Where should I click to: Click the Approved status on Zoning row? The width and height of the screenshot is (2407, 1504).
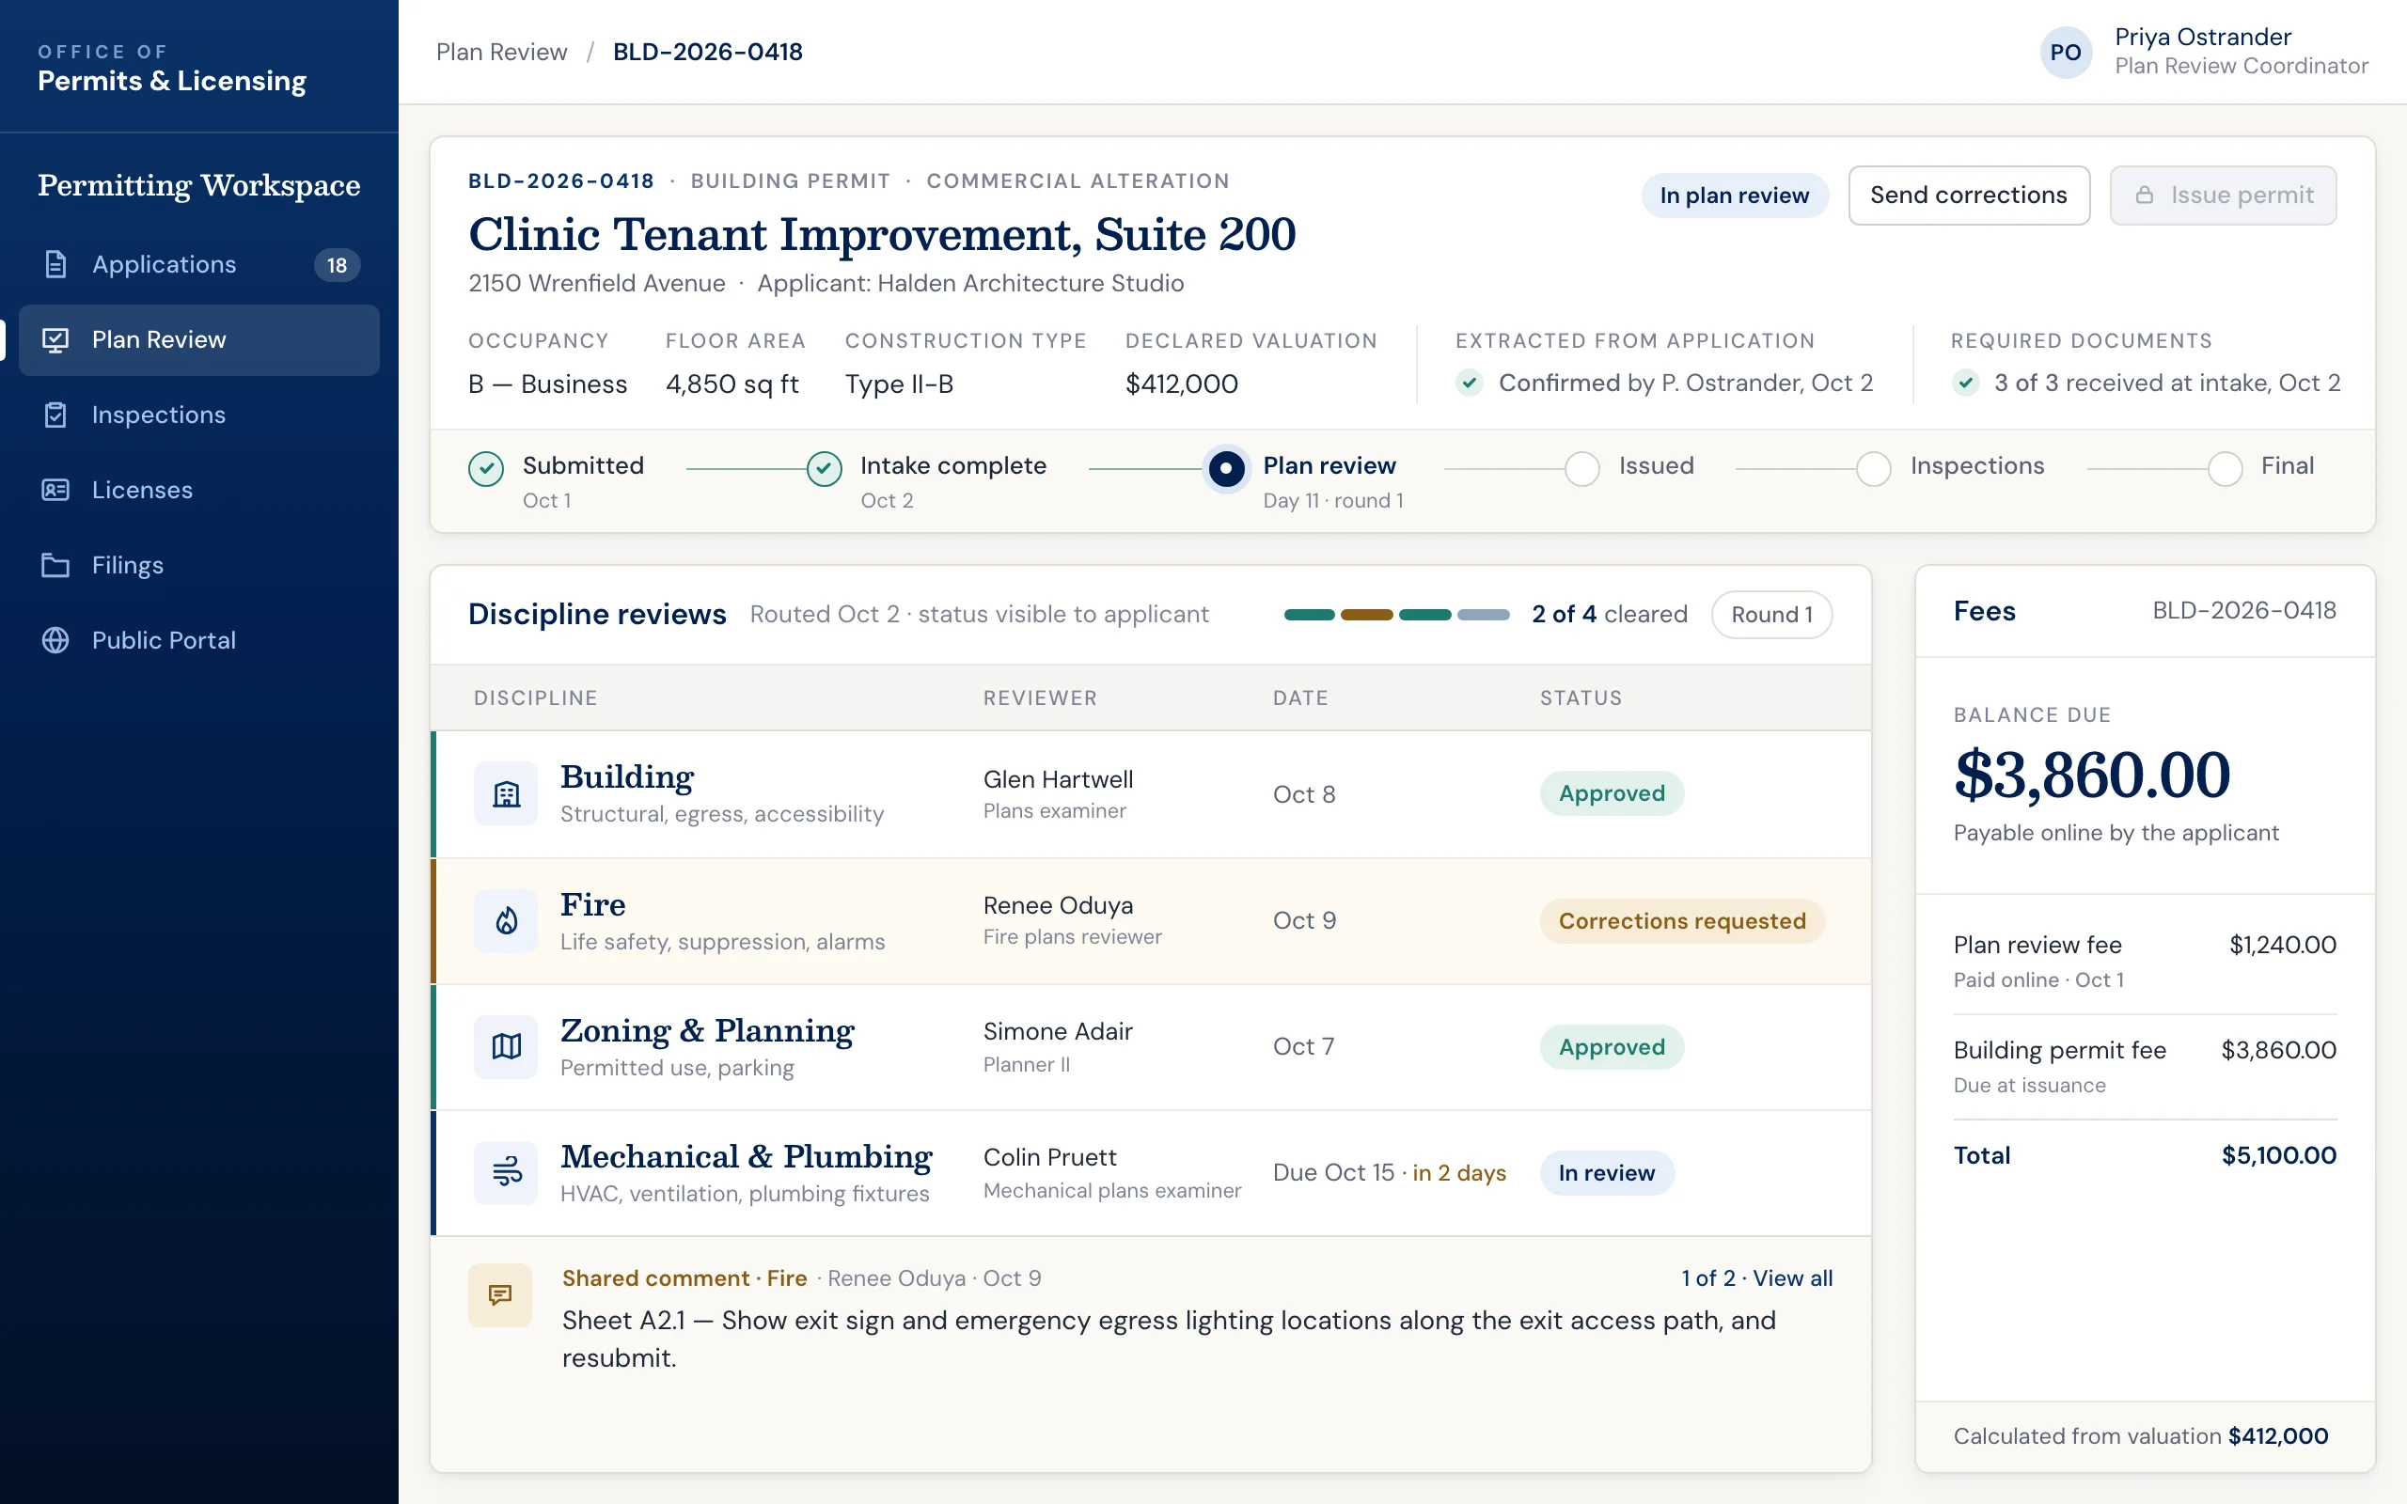point(1612,1046)
